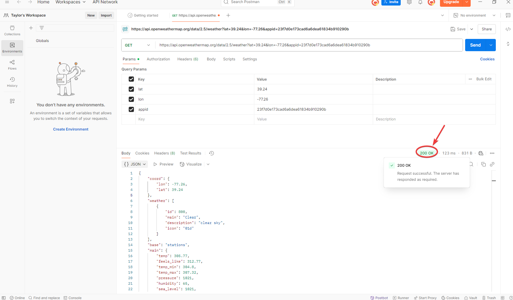
Task: Open the Environments sidebar panel
Action: 12,48
